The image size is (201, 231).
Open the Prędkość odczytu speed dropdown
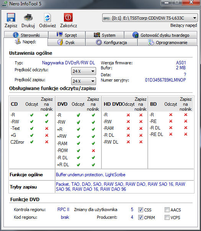coord(83,71)
